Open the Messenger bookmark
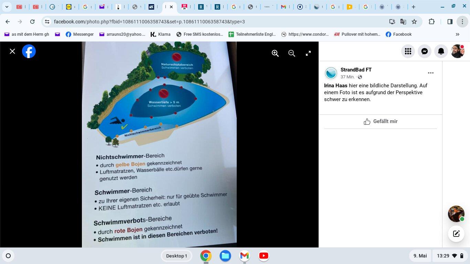 coord(79,34)
